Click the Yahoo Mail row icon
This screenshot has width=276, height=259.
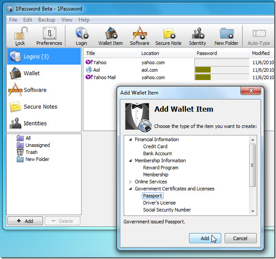pyautogui.click(x=89, y=77)
